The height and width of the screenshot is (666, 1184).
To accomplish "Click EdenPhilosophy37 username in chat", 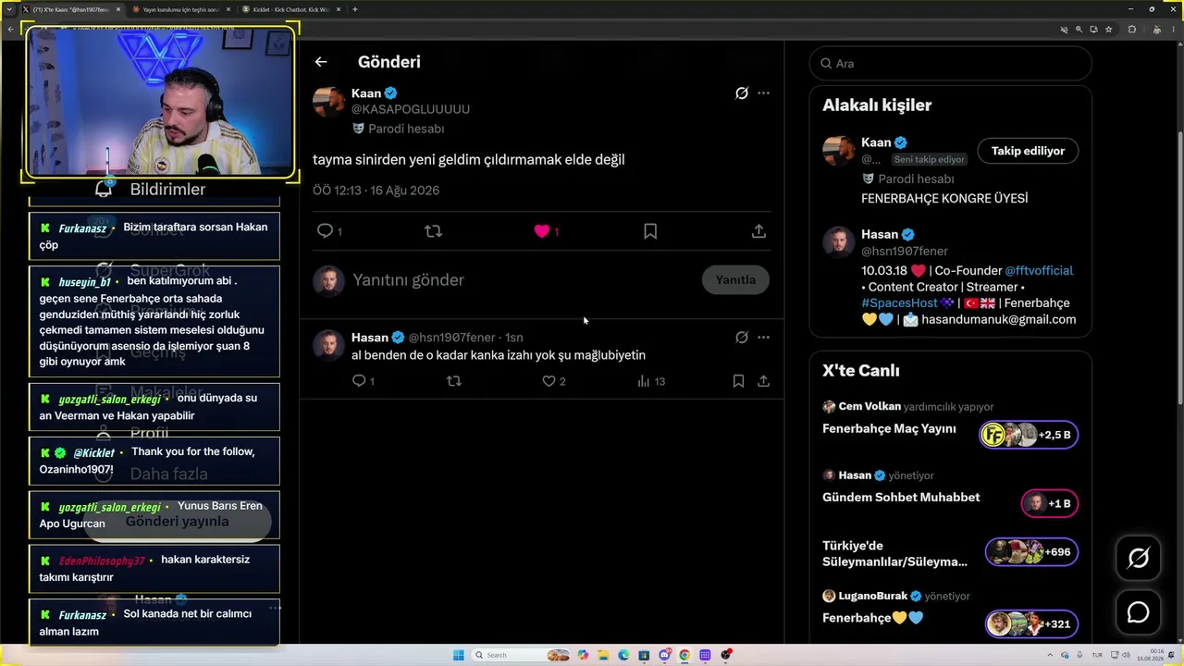I will pos(102,561).
